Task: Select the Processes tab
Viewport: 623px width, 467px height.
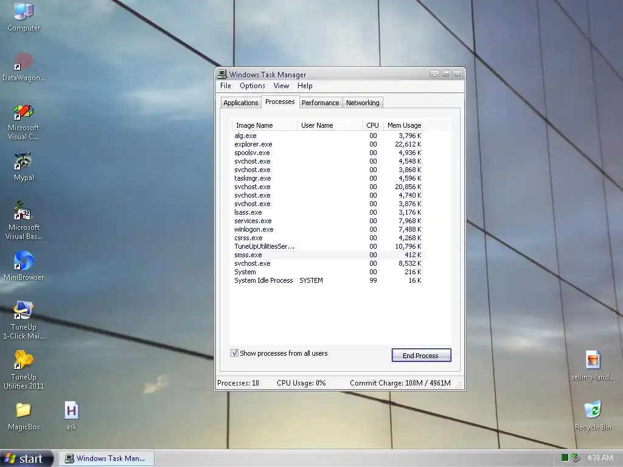Action: [280, 102]
